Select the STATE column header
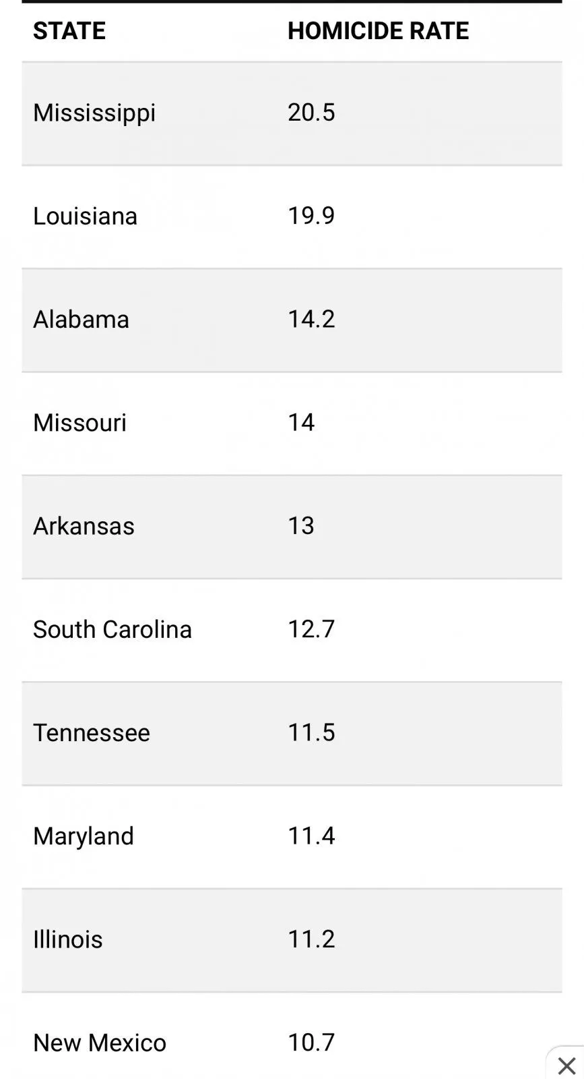 pos(69,31)
